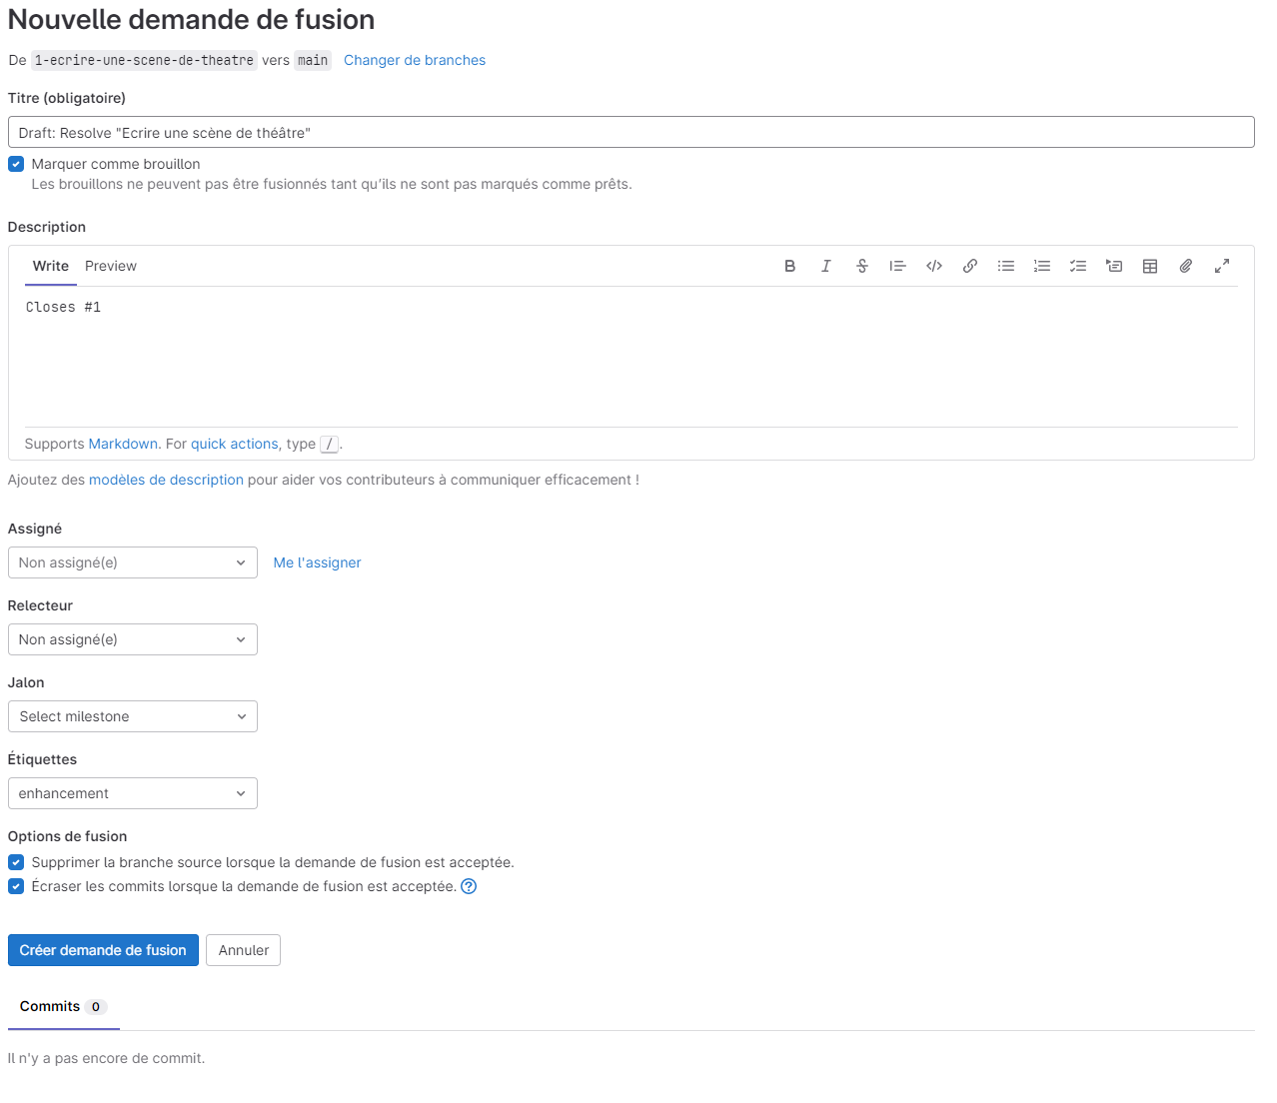Open the Markdown help link
The width and height of the screenshot is (1277, 1103).
click(123, 444)
